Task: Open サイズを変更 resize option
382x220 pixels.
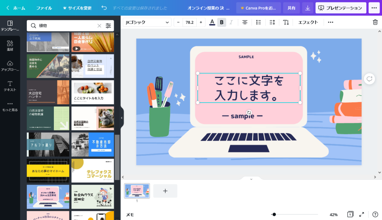Action: (77, 8)
